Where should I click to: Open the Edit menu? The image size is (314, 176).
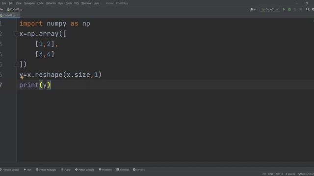[x=11, y=3]
